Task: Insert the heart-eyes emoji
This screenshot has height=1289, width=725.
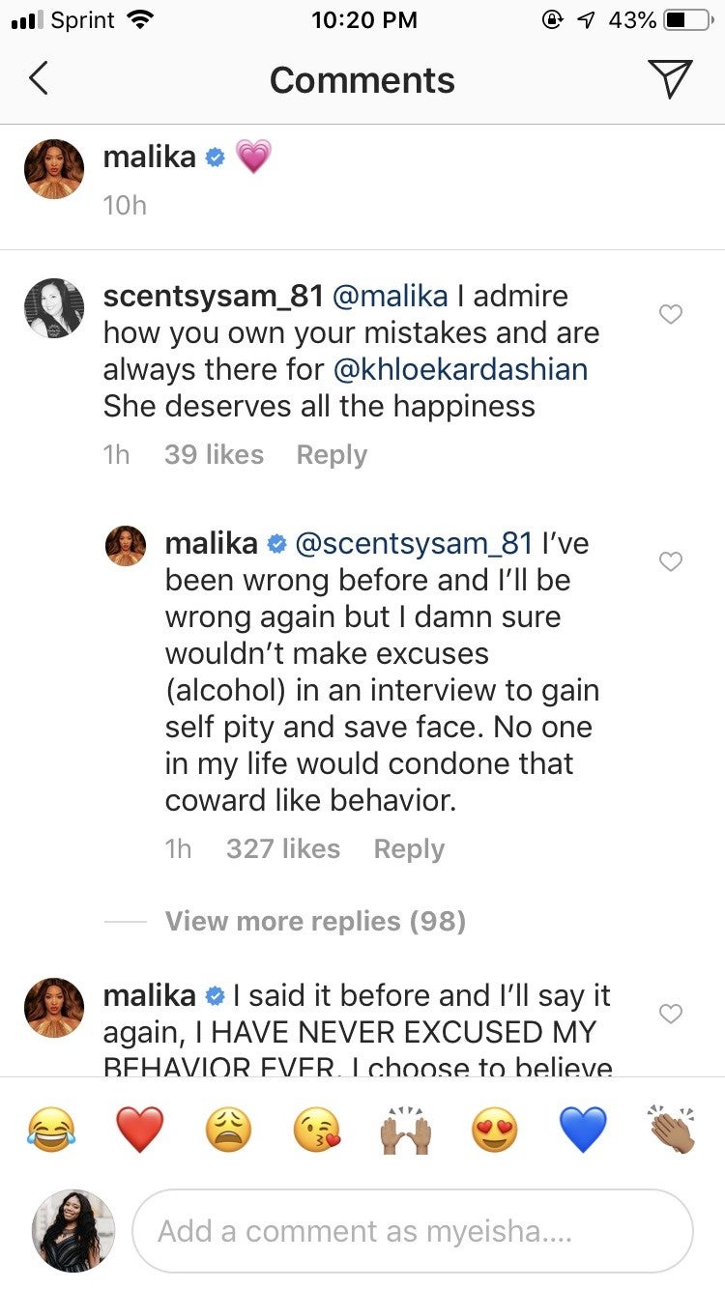Action: click(x=494, y=1130)
